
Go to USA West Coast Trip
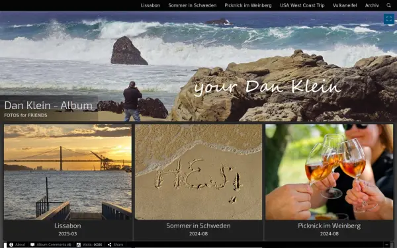tap(302, 5)
